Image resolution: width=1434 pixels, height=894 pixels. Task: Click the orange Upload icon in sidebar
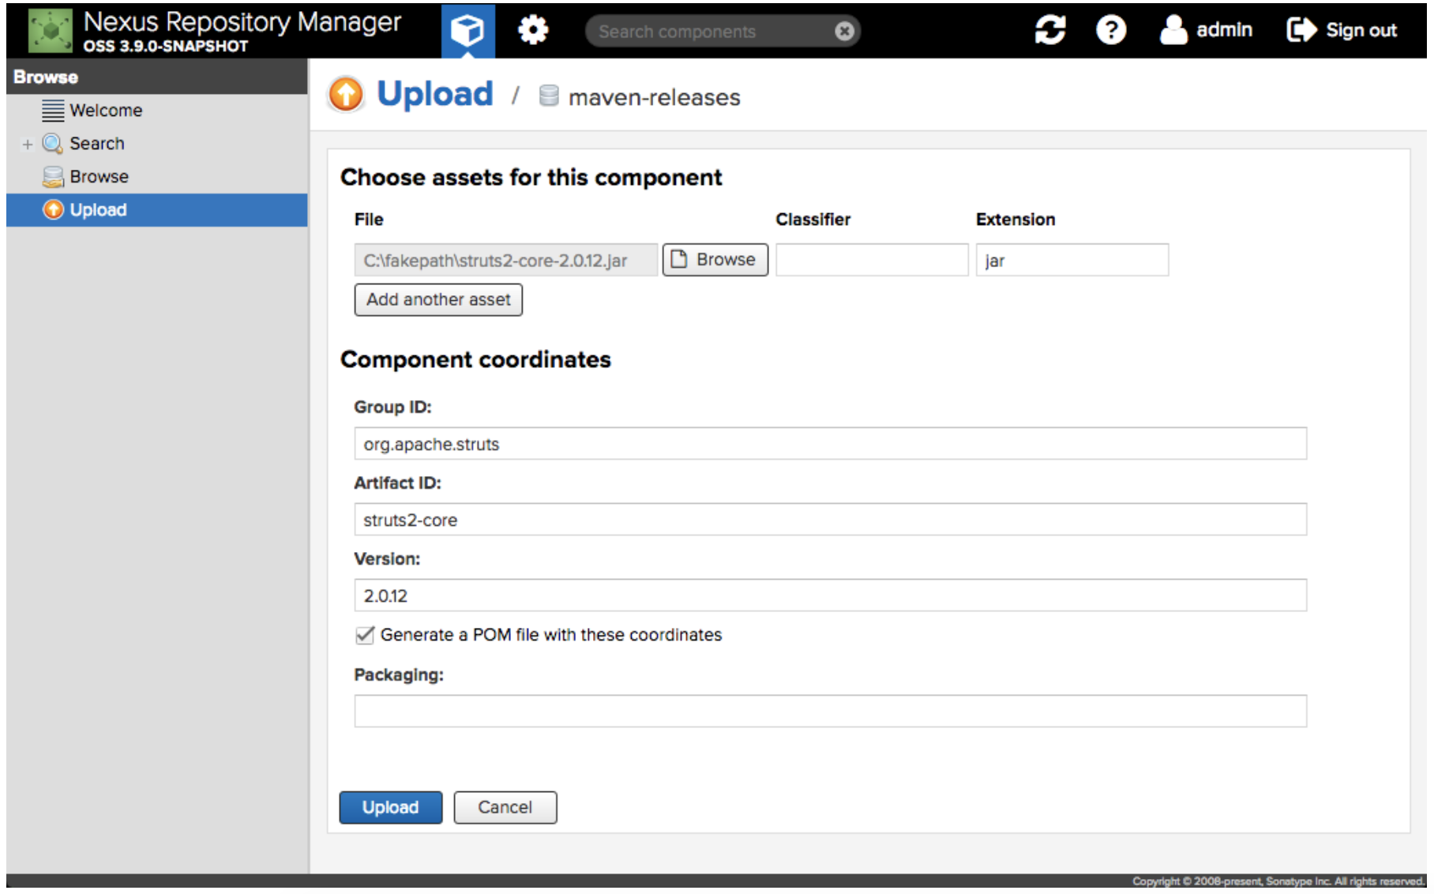point(53,210)
